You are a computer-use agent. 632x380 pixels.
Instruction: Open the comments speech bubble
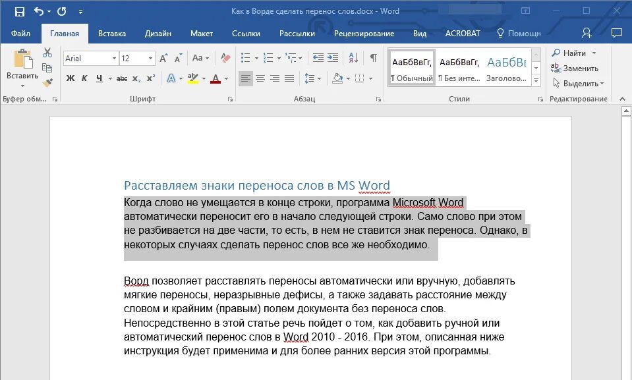click(x=617, y=33)
